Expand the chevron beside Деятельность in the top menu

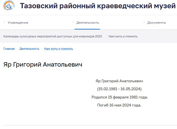coord(73,22)
